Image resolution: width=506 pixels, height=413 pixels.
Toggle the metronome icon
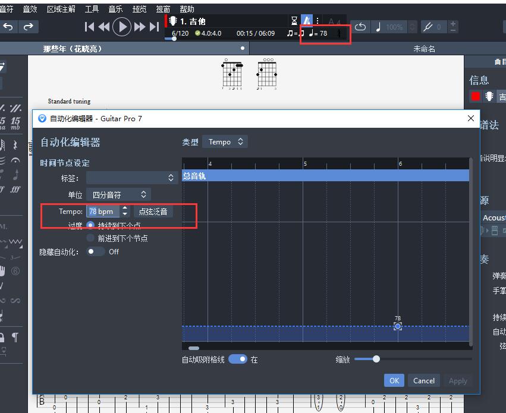pos(307,21)
